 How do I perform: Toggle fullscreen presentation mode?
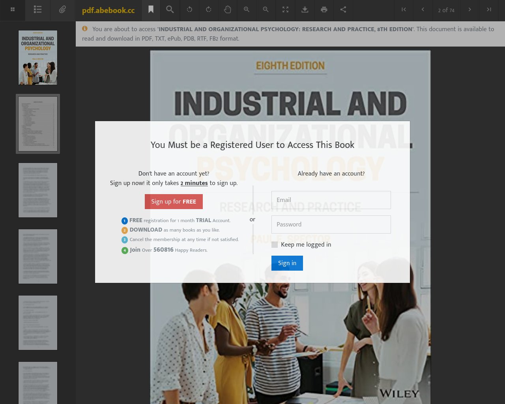click(x=285, y=9)
